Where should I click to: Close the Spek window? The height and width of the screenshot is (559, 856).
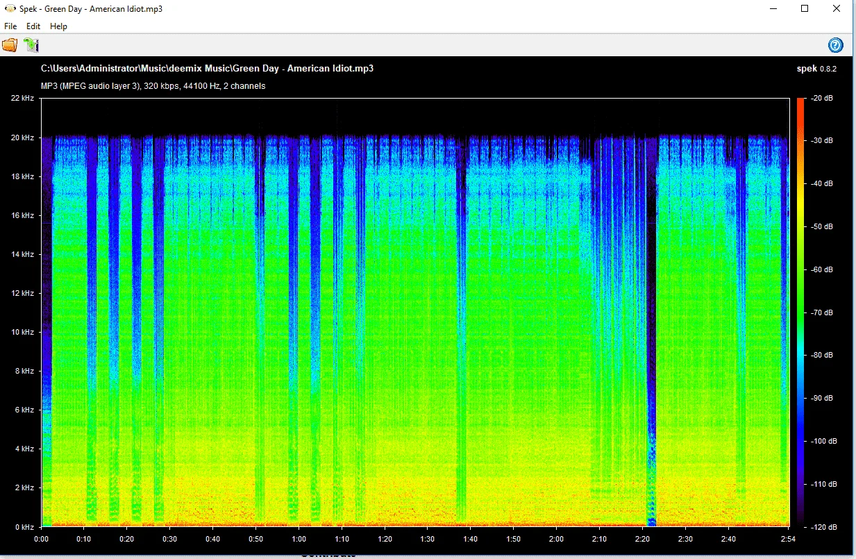point(837,8)
